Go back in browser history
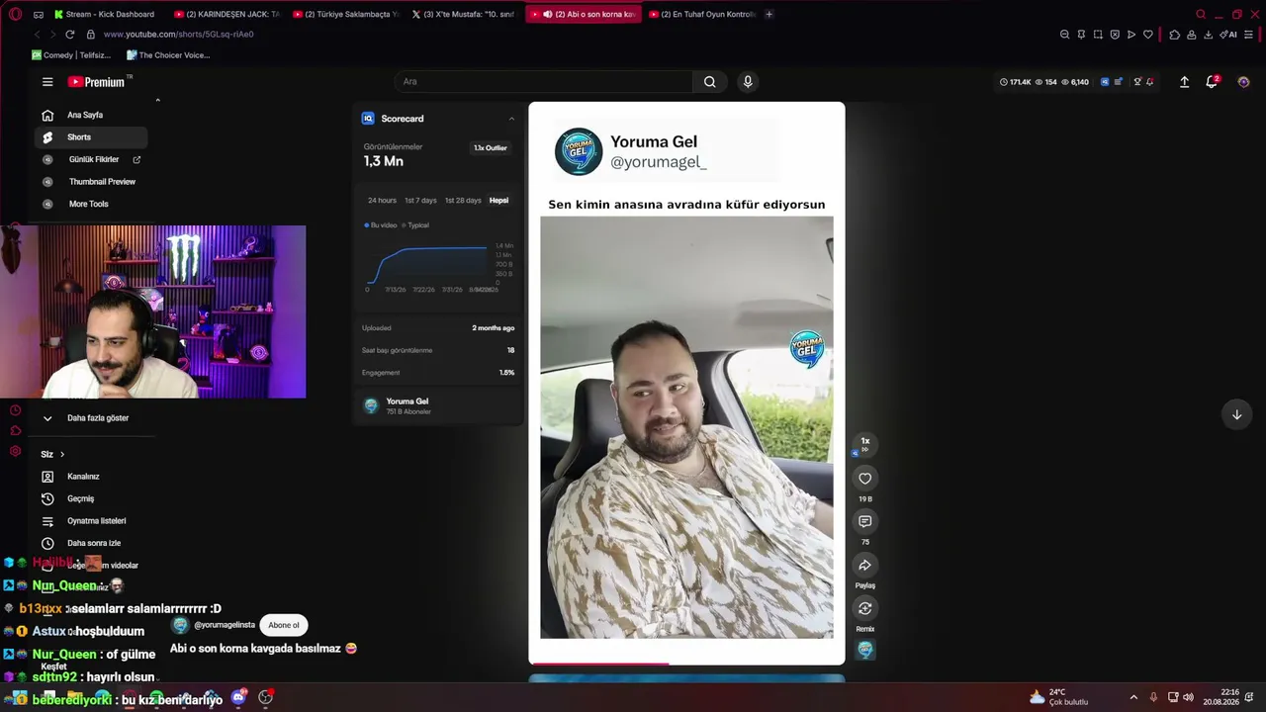 [38, 34]
